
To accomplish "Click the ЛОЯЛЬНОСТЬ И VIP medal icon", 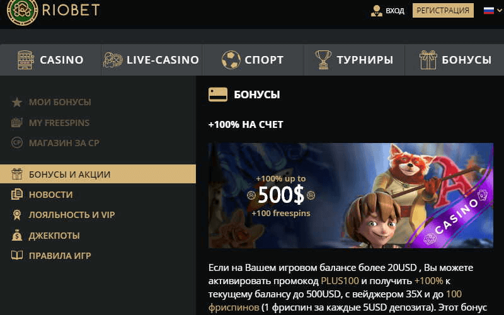I will coord(17,215).
